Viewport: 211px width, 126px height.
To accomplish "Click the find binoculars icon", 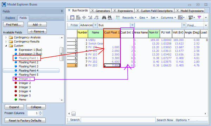I will [104, 17].
